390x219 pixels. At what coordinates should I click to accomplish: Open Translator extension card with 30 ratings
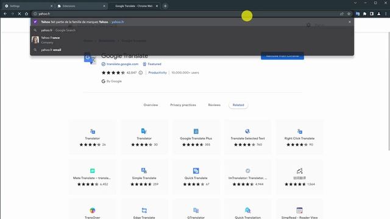coord(144,137)
